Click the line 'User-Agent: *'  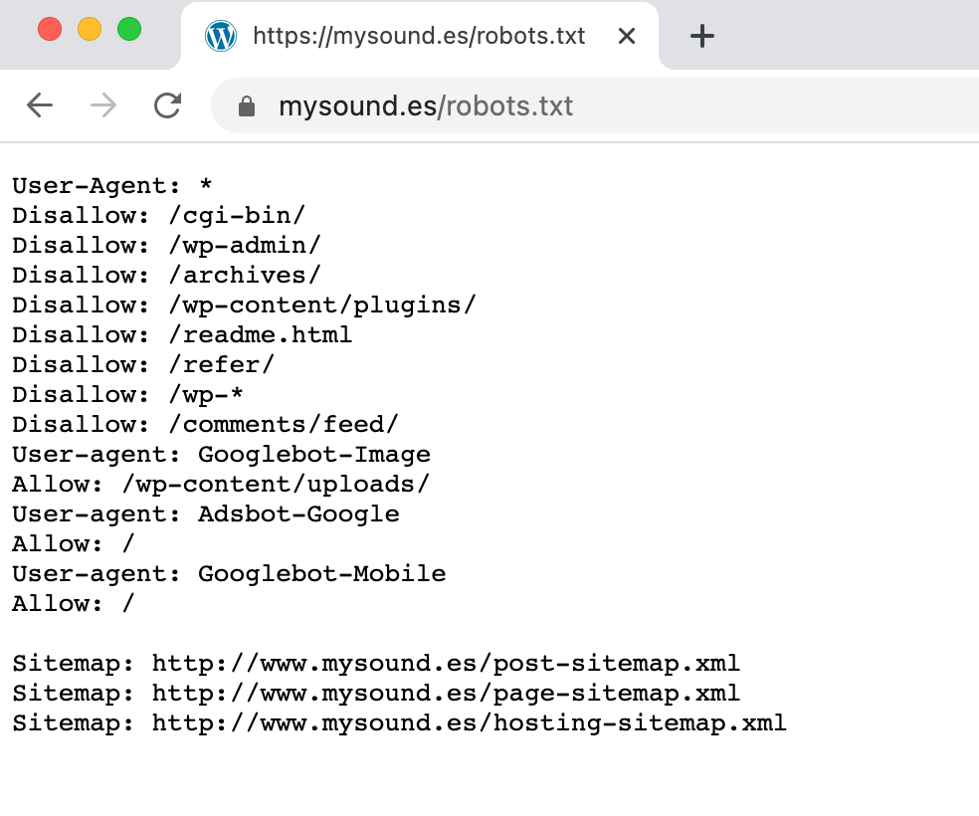(112, 185)
